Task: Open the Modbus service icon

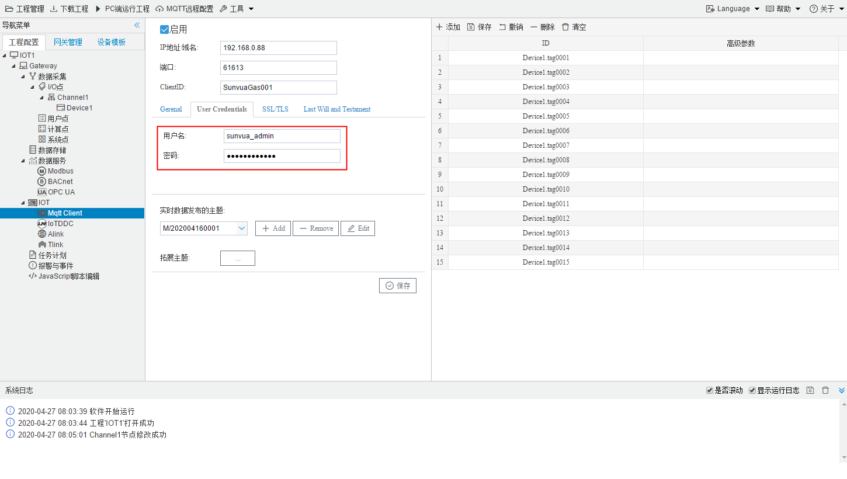Action: tap(42, 171)
